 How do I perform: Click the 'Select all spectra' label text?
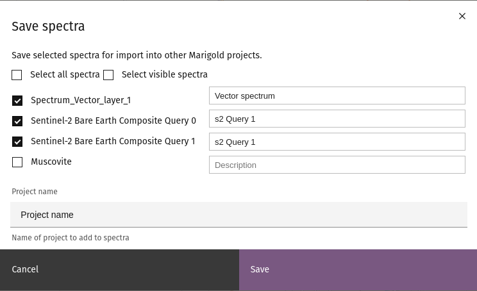65,75
